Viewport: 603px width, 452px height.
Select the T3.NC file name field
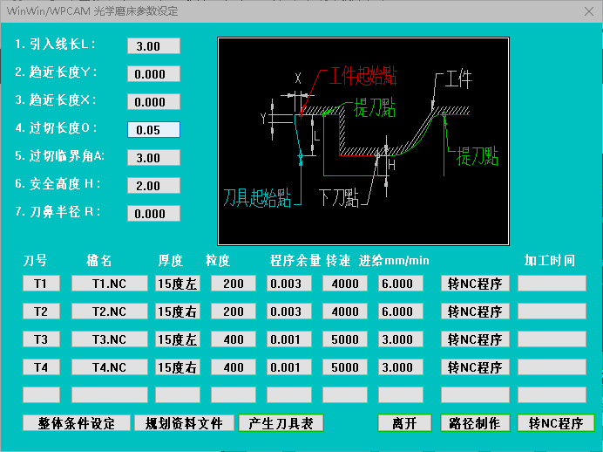click(110, 339)
